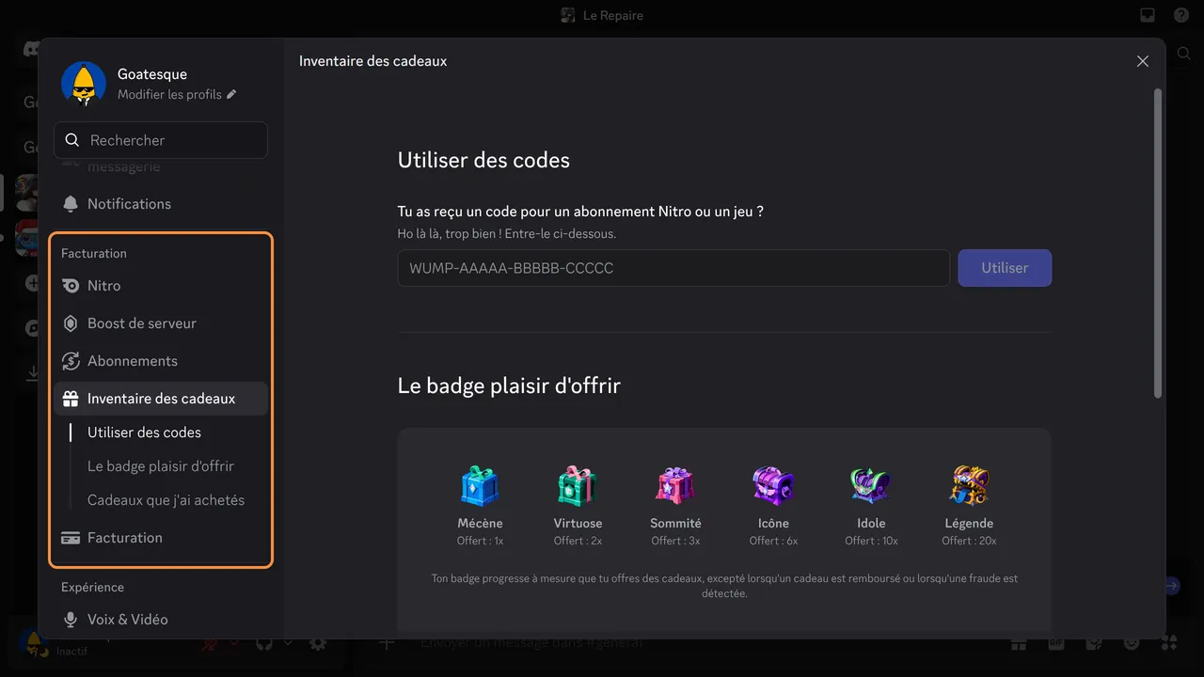
Task: Click the Virtuose green gift badge
Action: 578,486
